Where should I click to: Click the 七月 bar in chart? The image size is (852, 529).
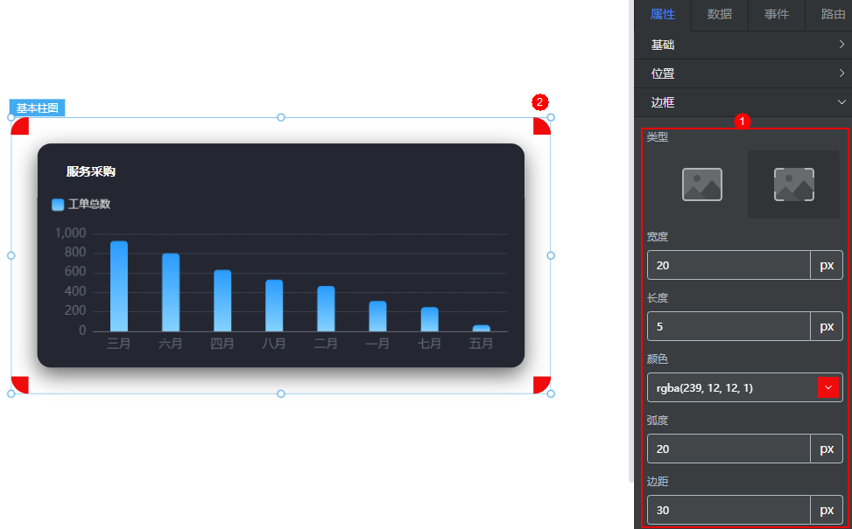[429, 319]
